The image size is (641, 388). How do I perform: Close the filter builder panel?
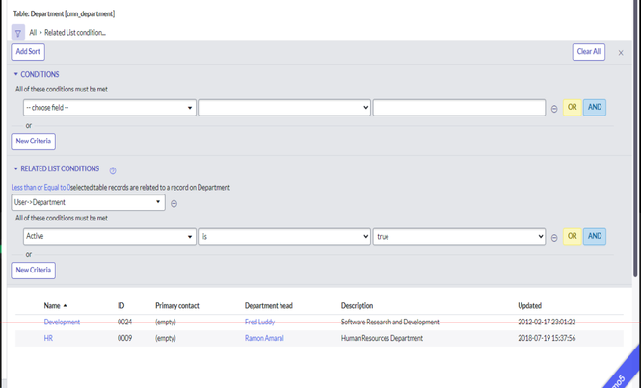(621, 53)
